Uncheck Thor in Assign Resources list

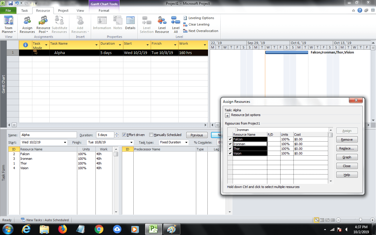click(x=230, y=149)
